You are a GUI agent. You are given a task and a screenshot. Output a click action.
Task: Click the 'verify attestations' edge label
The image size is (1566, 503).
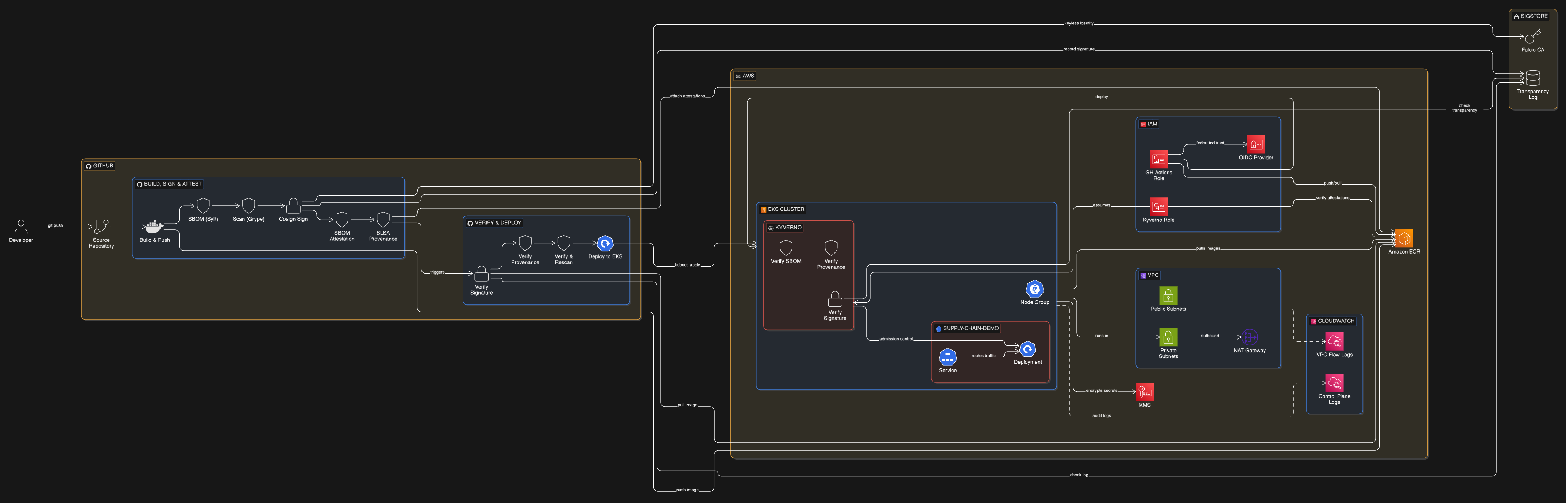(1332, 197)
